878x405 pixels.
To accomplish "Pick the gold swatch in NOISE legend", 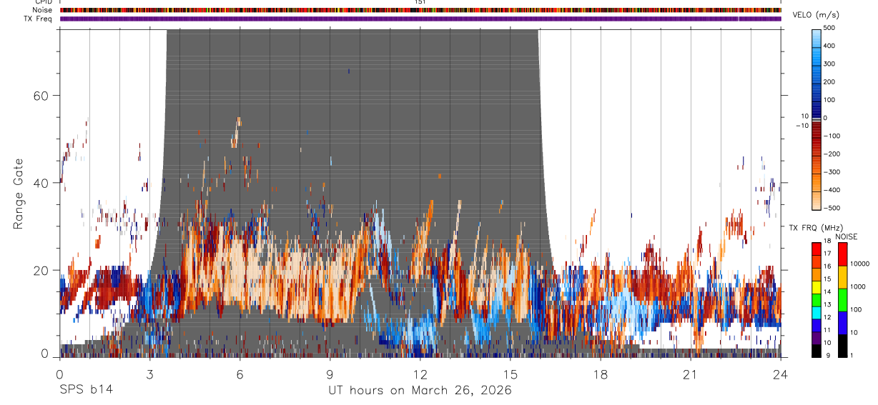I will [842, 278].
